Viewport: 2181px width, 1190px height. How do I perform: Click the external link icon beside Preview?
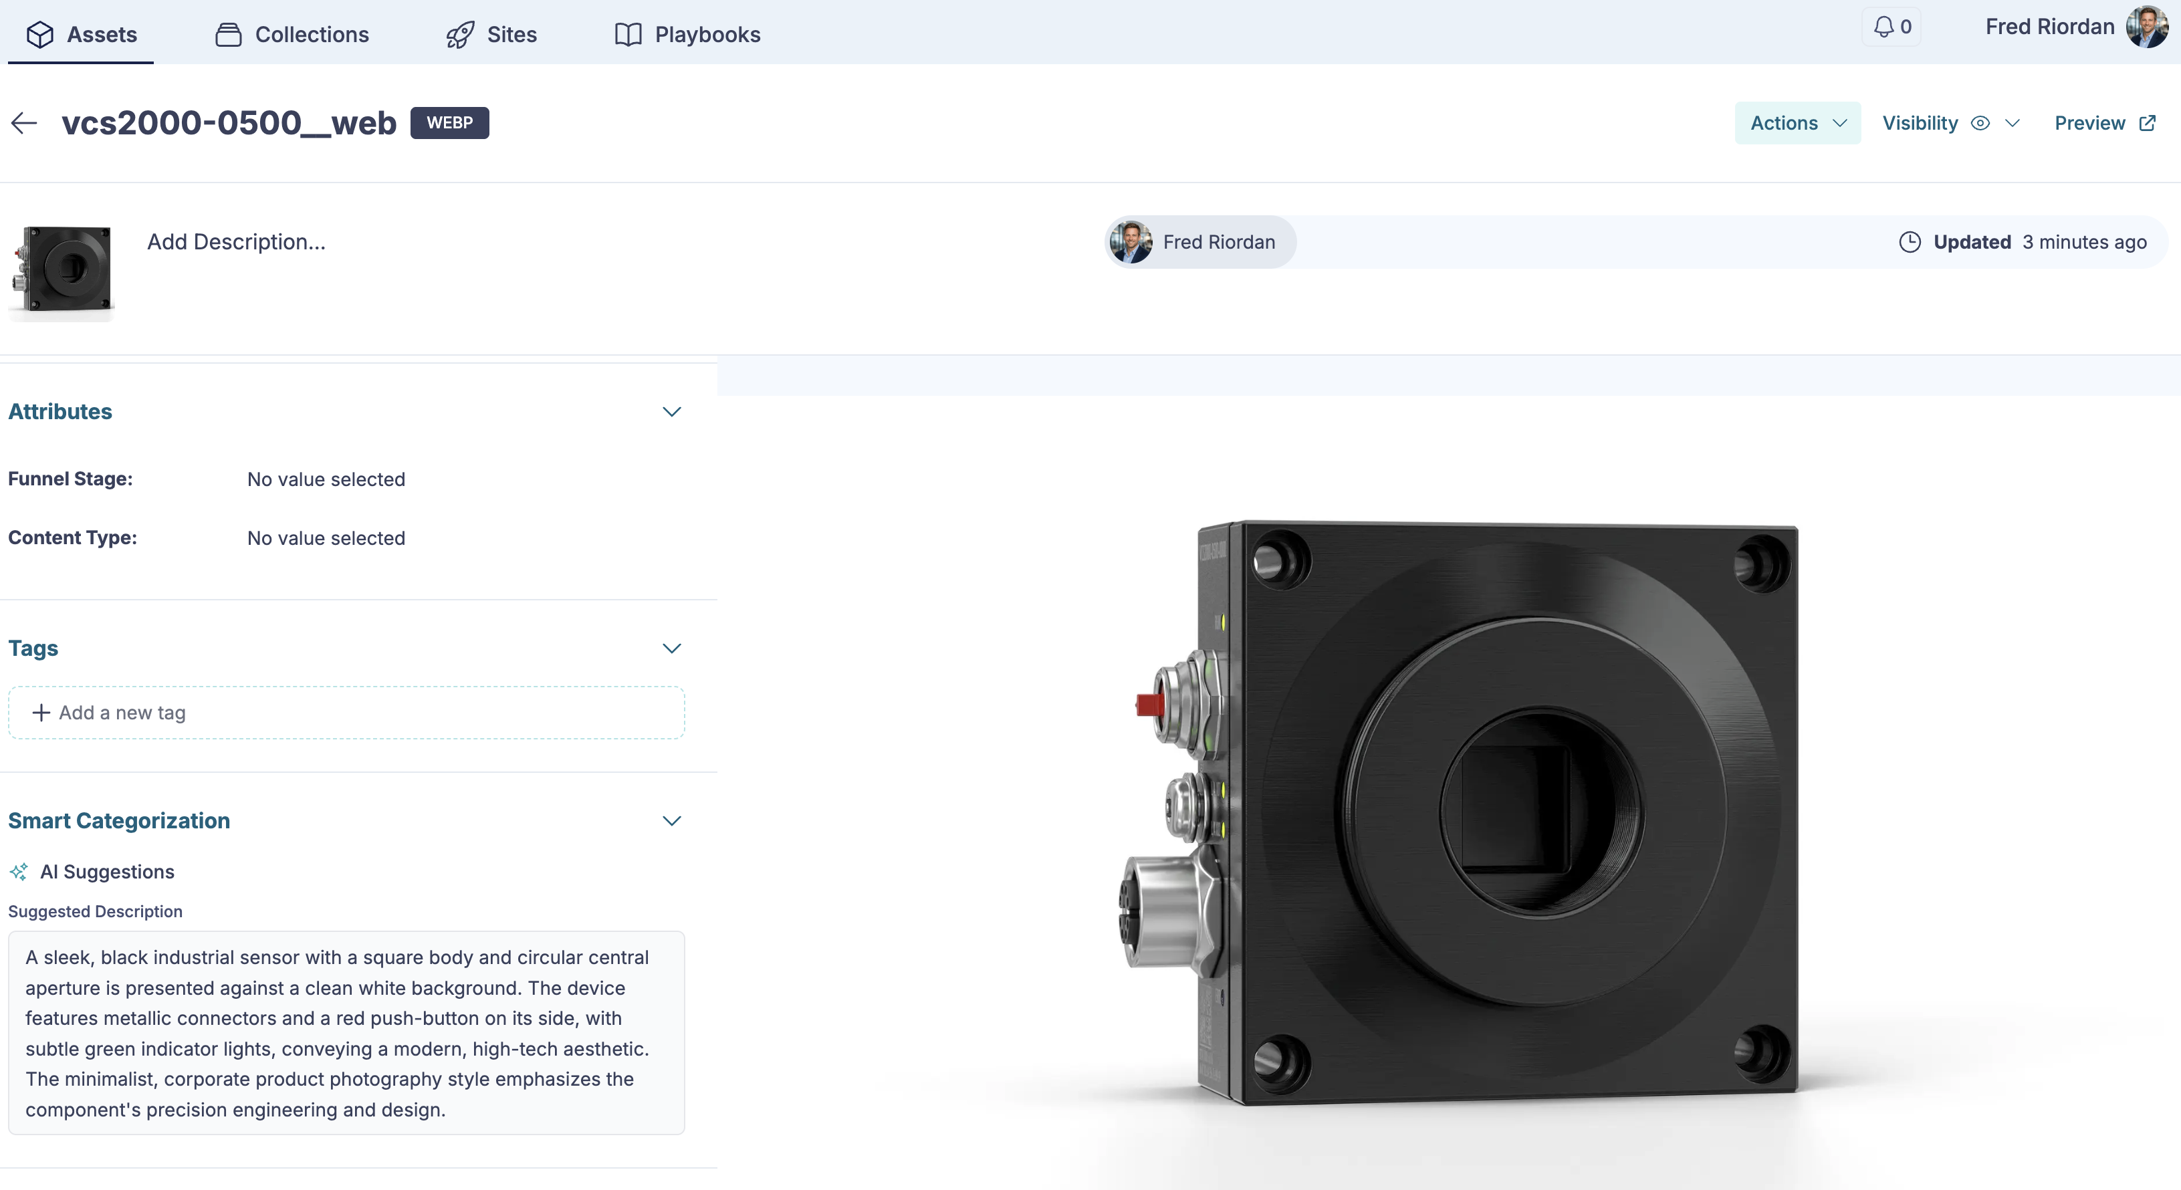tap(2148, 123)
